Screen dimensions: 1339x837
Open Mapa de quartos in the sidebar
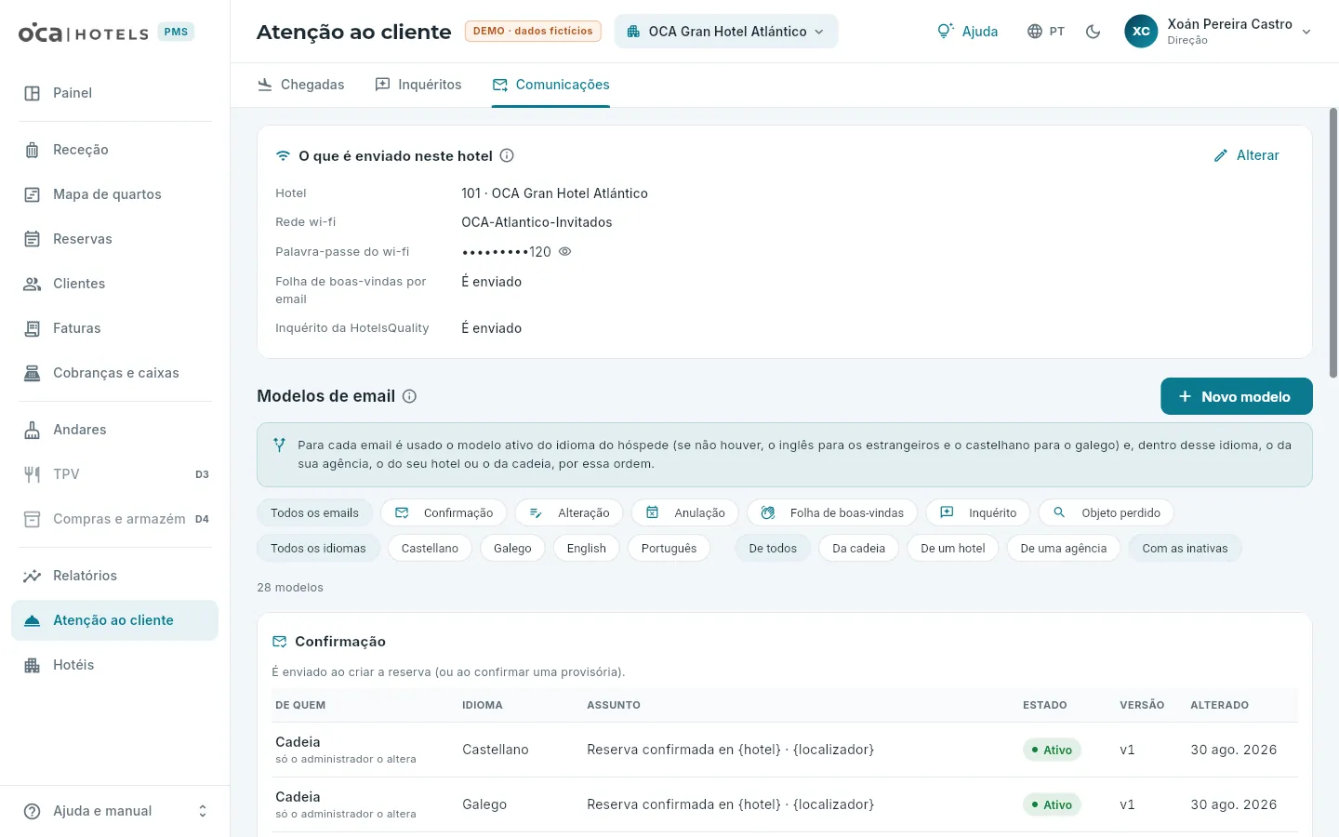tap(114, 194)
